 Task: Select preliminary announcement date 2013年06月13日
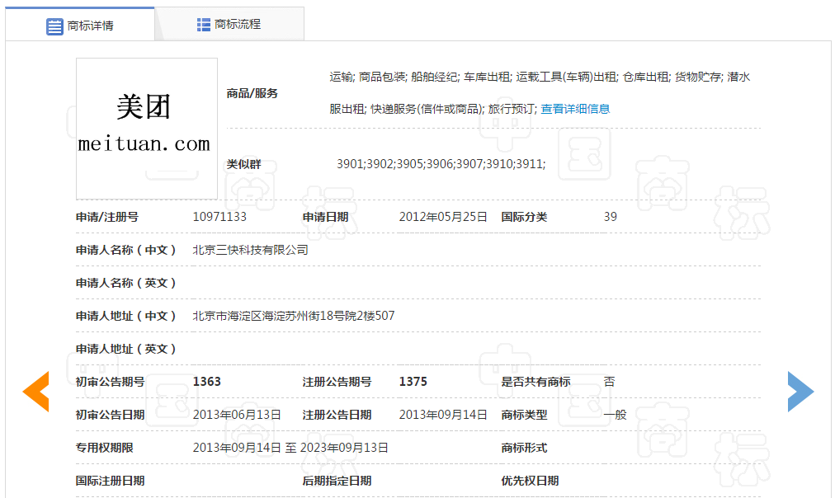click(237, 415)
